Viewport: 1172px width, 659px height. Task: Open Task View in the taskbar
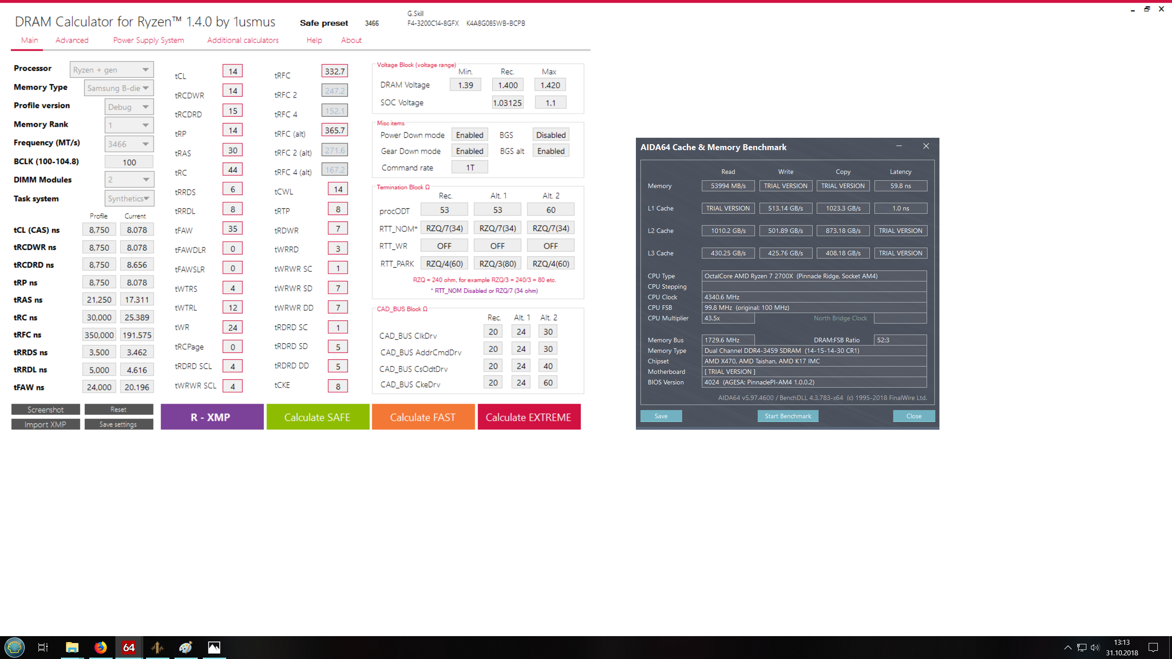[43, 647]
